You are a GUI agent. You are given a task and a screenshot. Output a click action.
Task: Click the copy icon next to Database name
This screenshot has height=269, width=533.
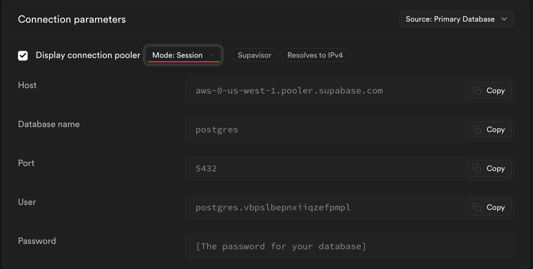coord(476,129)
